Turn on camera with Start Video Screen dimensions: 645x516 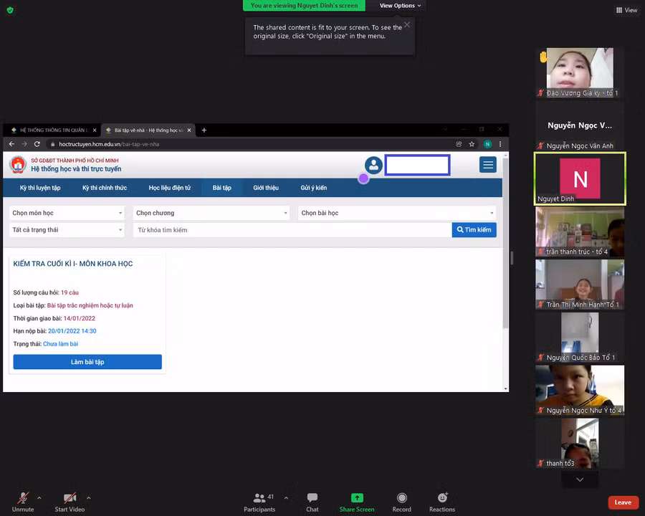coord(70,498)
